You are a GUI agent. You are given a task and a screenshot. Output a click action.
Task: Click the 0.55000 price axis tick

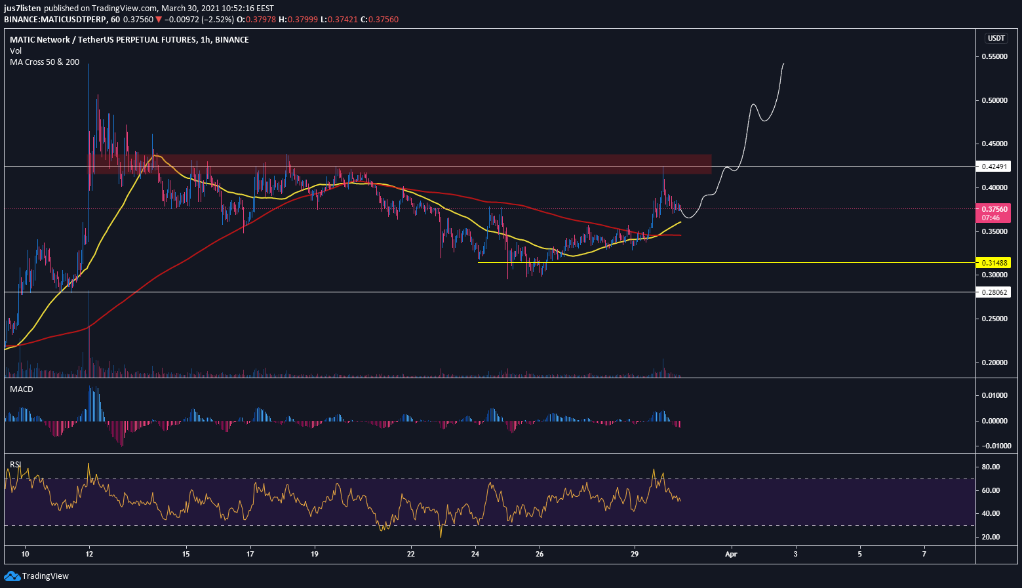click(x=994, y=56)
